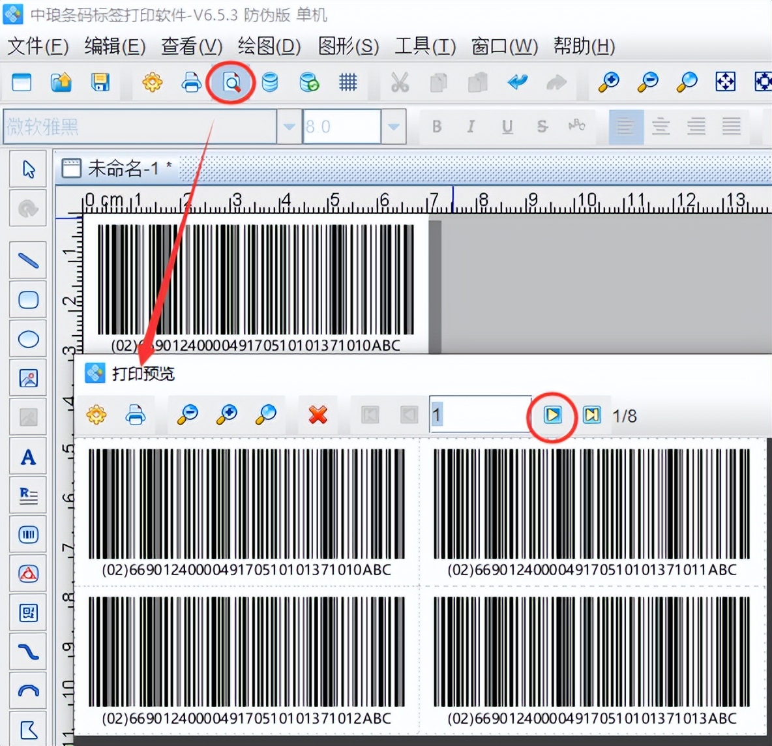Toggle italic formatting
Viewport: 772px width, 746px height.
(x=471, y=127)
